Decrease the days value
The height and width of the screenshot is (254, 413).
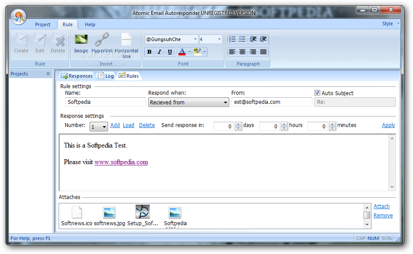238,128
